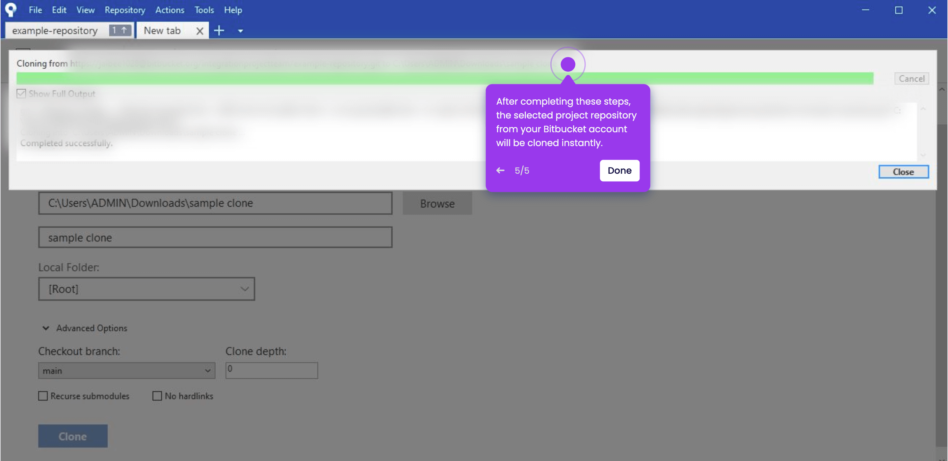
Task: Click 'Completed successfully.' output text
Action: 66,143
